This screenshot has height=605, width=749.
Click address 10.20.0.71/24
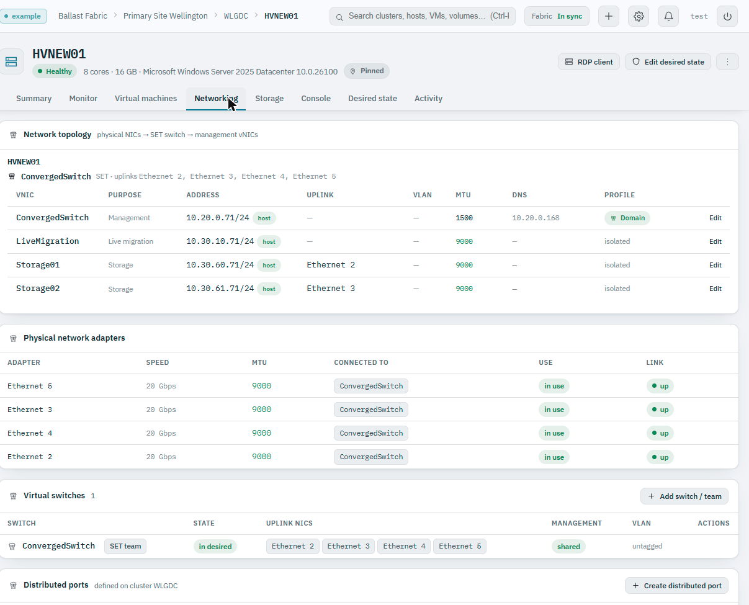pos(218,218)
